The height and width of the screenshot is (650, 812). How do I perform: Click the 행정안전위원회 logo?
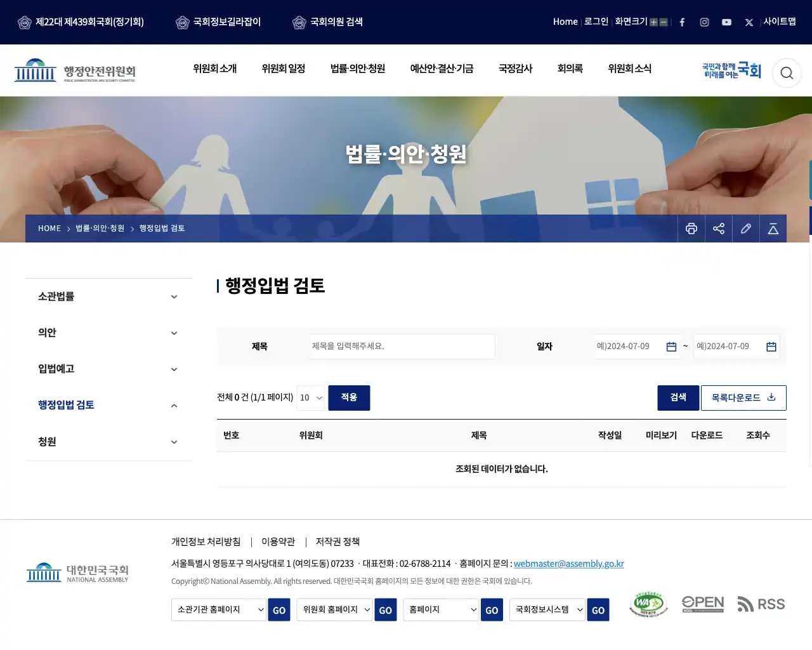(75, 70)
